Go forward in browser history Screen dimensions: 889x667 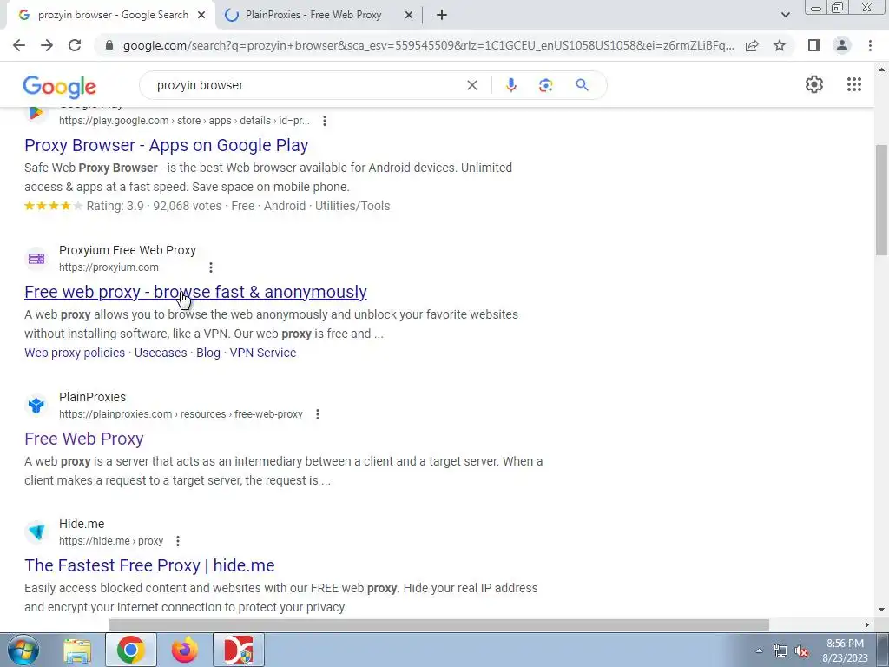pyautogui.click(x=47, y=45)
